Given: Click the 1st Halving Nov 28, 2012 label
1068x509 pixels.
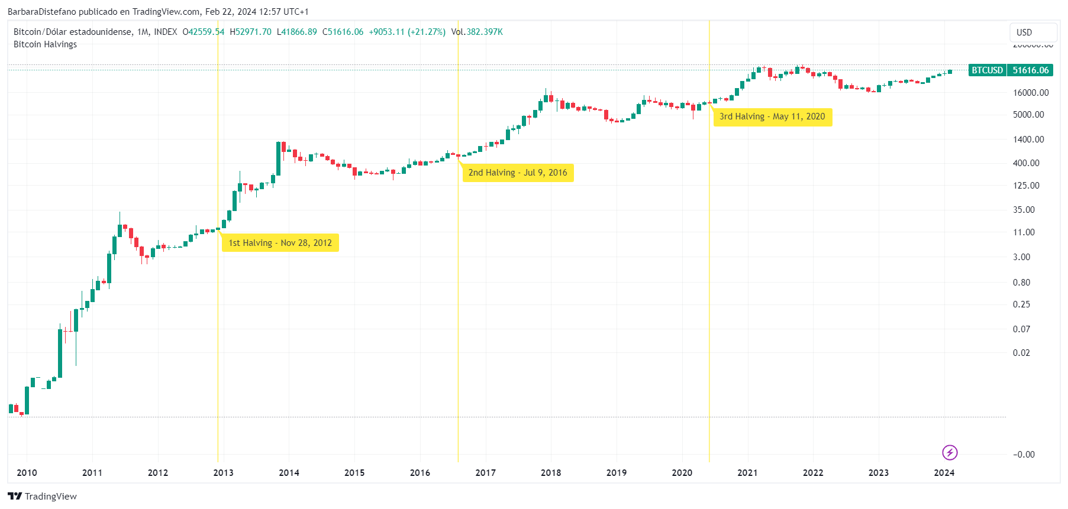Looking at the screenshot, I should (280, 243).
